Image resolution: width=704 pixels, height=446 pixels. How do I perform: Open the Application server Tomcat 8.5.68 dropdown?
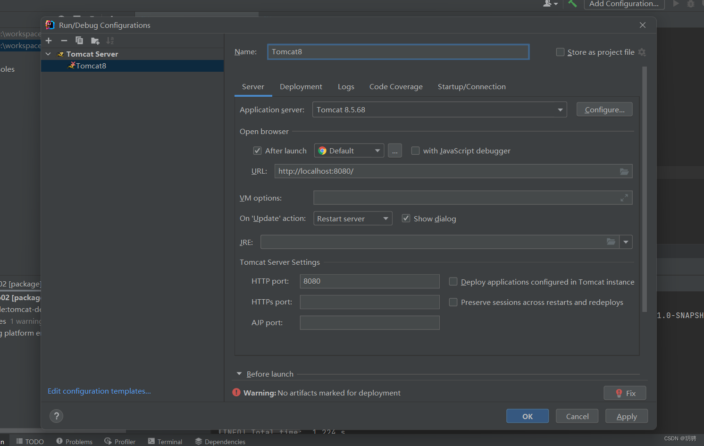[x=439, y=110]
